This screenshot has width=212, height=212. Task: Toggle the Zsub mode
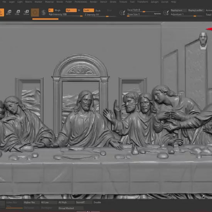click(x=98, y=10)
